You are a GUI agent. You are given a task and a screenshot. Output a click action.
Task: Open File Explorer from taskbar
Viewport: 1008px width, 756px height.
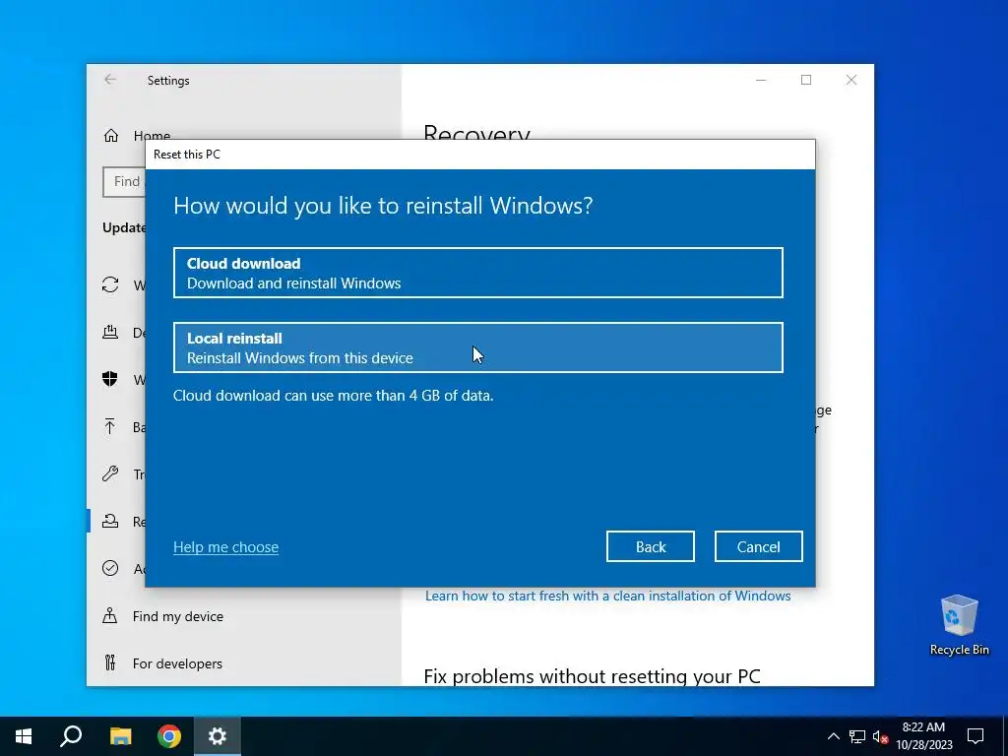coord(120,736)
